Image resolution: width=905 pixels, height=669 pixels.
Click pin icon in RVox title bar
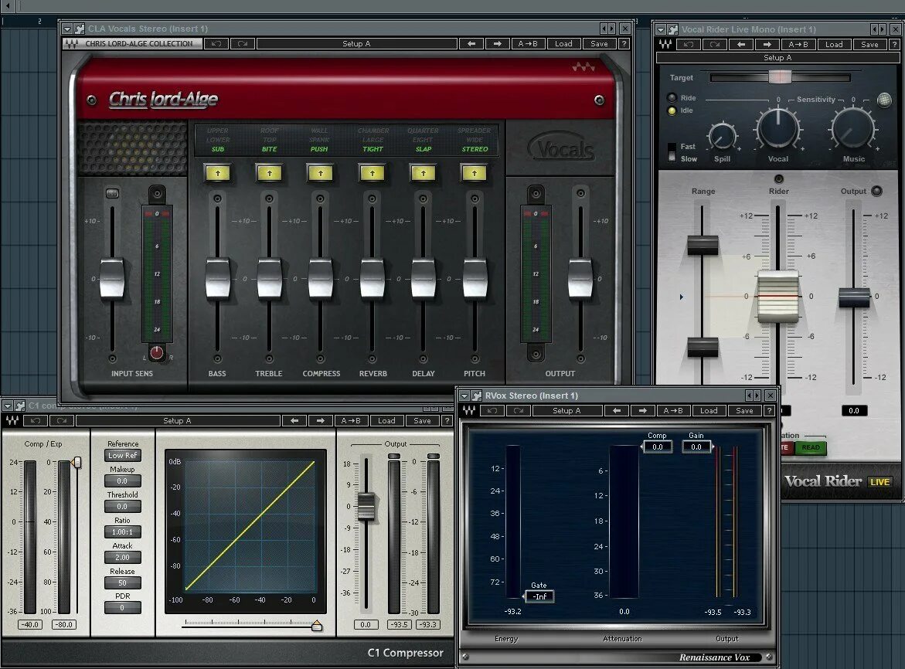point(476,396)
